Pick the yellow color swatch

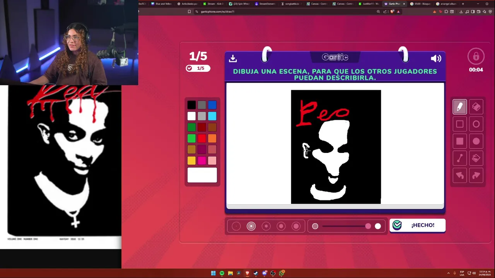pyautogui.click(x=191, y=160)
